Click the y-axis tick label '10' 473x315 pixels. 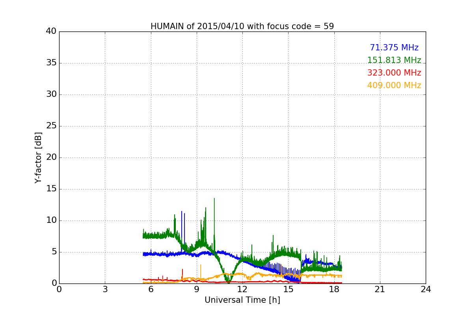51,220
